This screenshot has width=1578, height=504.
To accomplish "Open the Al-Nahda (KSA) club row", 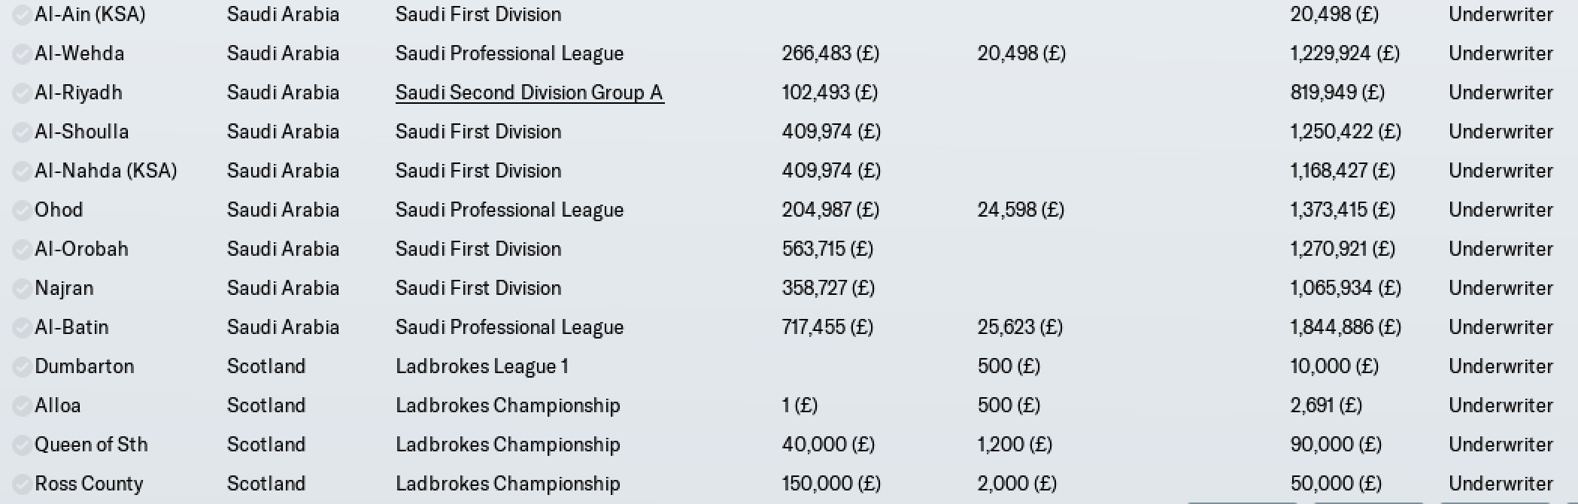I will click(789, 171).
